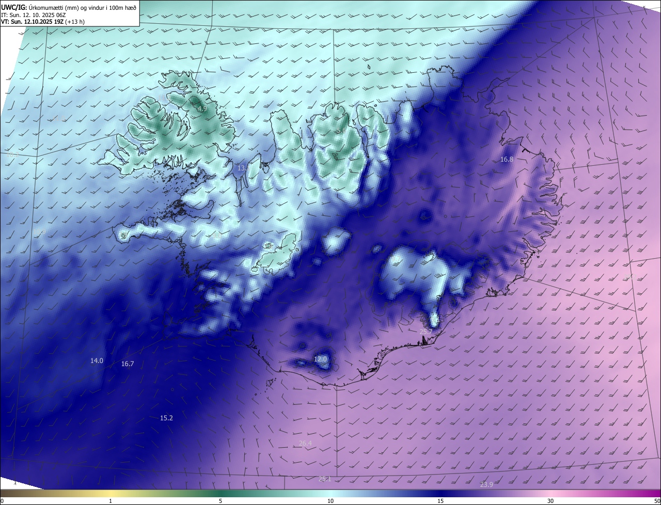Click the '10' tick on the color scale
The width and height of the screenshot is (661, 505).
[x=330, y=501]
